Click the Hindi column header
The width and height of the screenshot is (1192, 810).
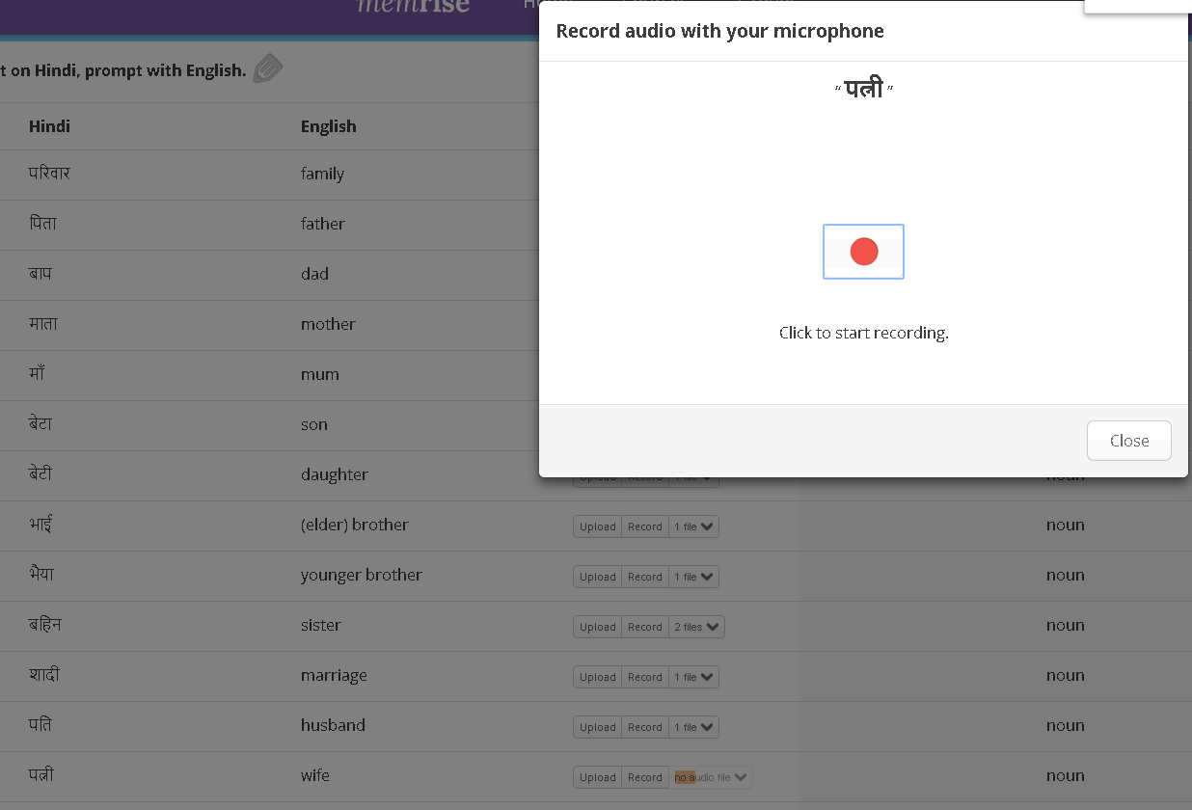click(x=49, y=126)
